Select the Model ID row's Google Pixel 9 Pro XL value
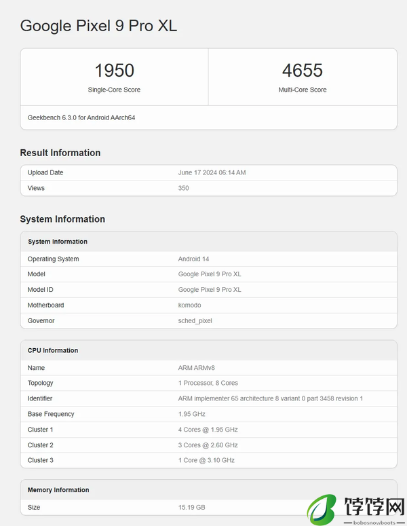This screenshot has width=407, height=526. pos(210,290)
